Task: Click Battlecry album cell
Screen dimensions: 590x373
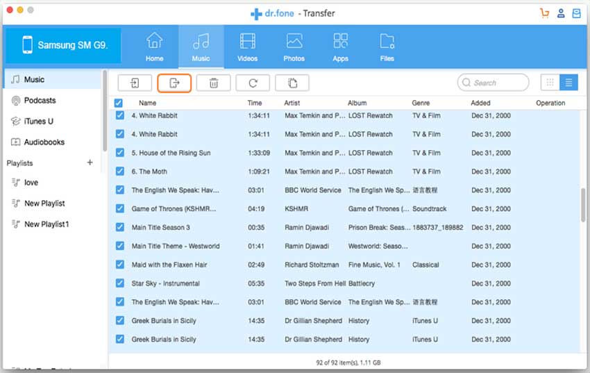Action: [x=362, y=283]
